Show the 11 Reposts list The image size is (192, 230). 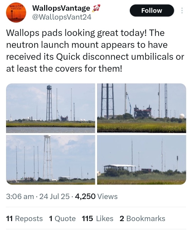tap(24, 218)
